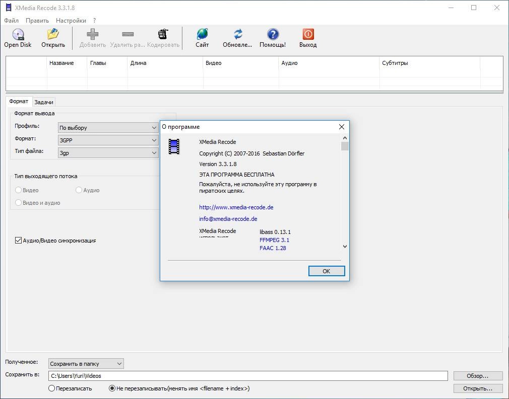Open the Файл menu
Image resolution: width=509 pixels, height=399 pixels.
tap(12, 21)
